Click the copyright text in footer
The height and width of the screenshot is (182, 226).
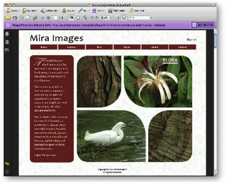113,171
